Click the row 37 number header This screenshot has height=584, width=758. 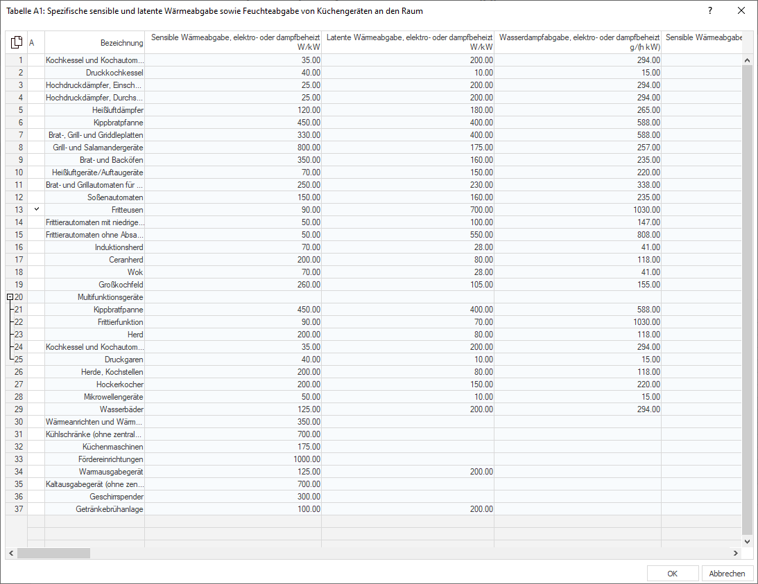17,509
